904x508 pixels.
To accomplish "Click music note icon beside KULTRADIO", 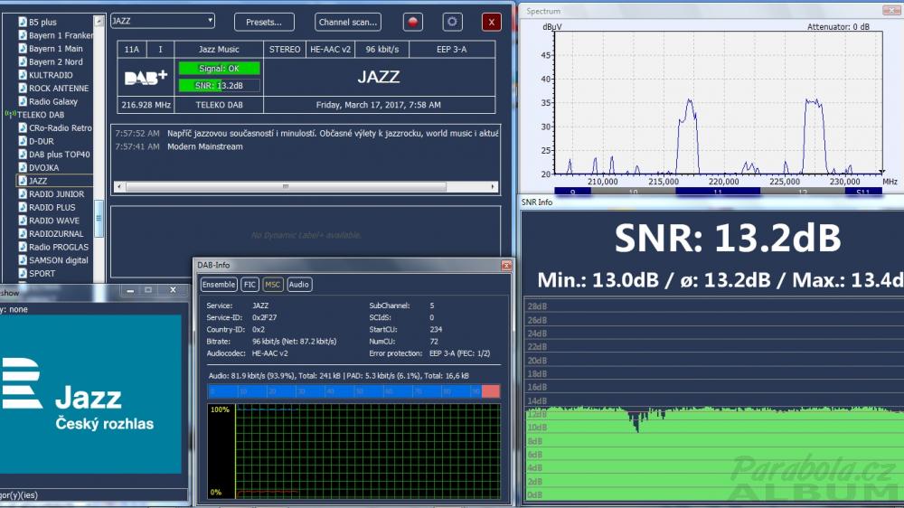I will [x=23, y=75].
